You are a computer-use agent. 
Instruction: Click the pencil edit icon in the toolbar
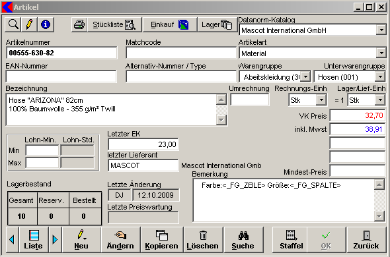[x=29, y=24]
